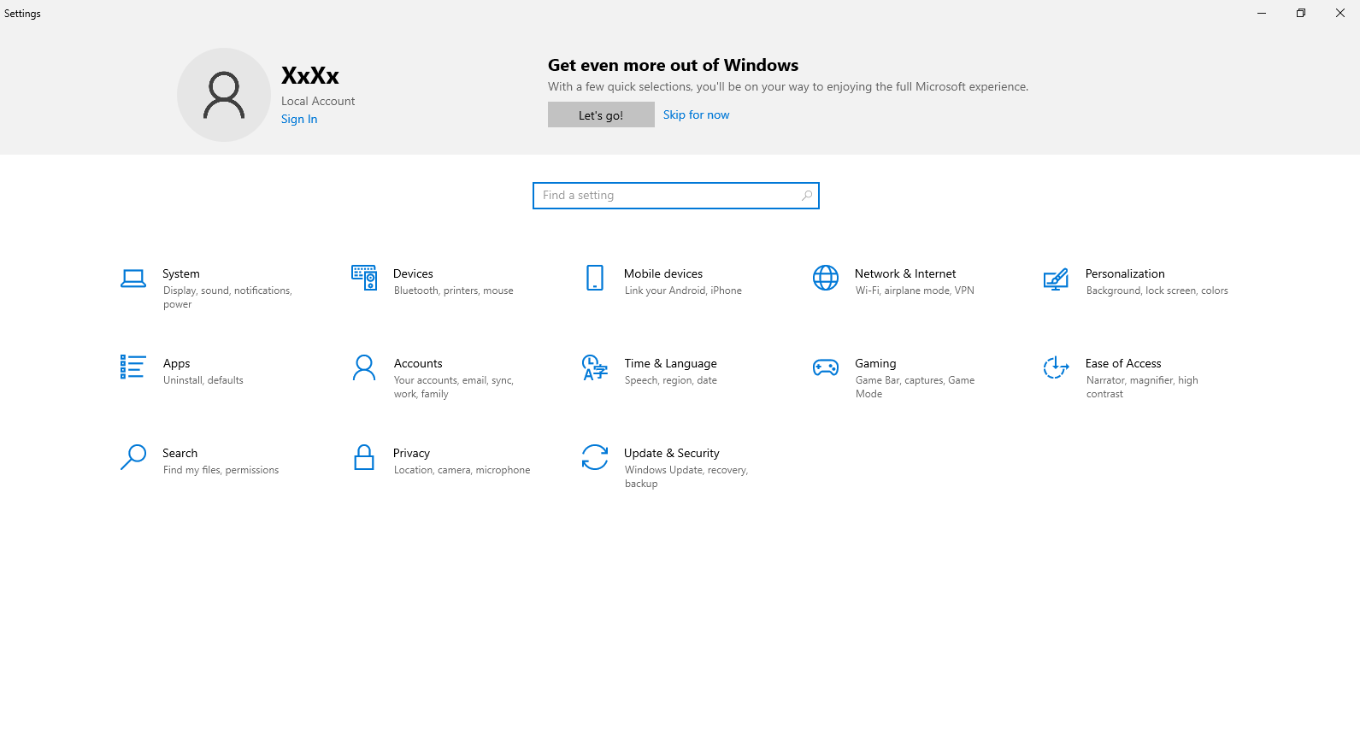The width and height of the screenshot is (1360, 734).
Task: Select the Search category title
Action: pos(180,453)
